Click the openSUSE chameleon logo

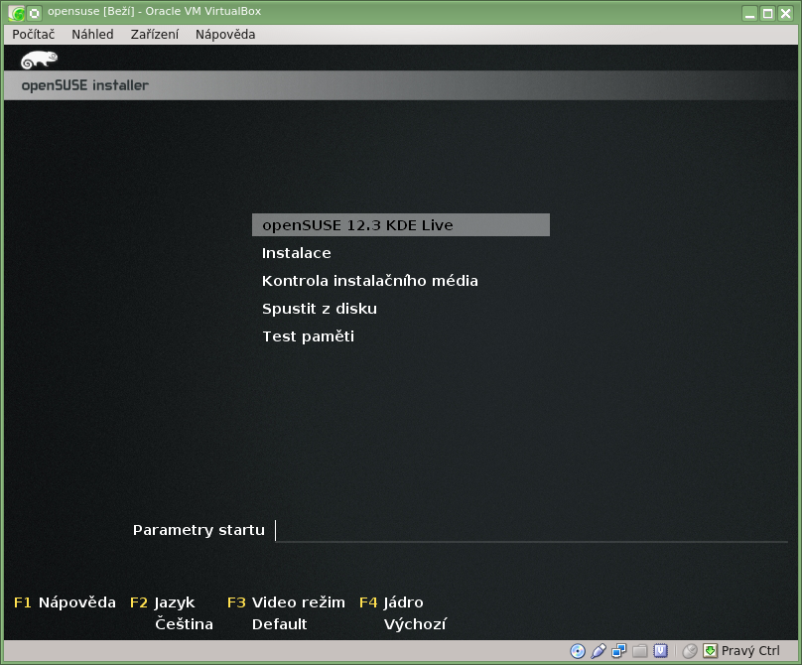pyautogui.click(x=39, y=60)
